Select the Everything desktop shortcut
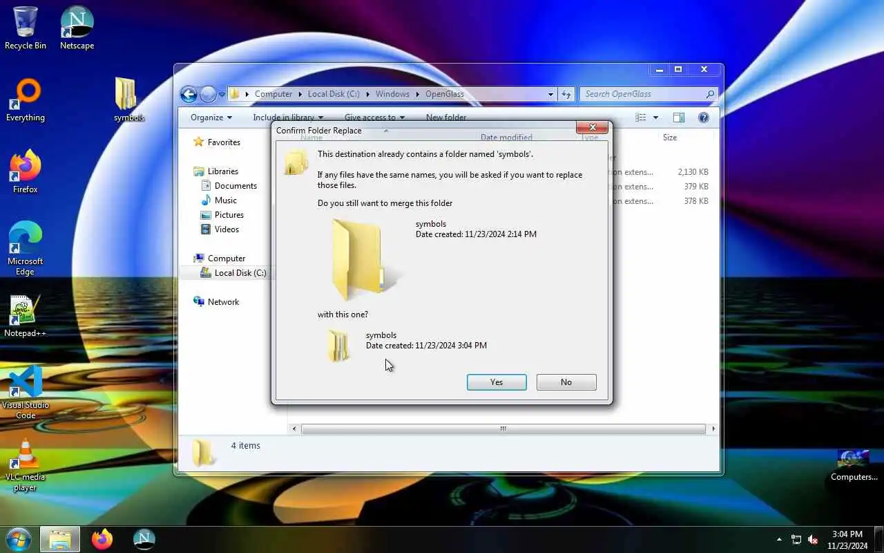Image resolution: width=884 pixels, height=553 pixels. (26, 101)
